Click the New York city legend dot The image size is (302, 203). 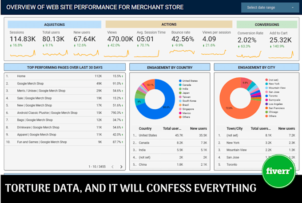pyautogui.click(x=266, y=84)
